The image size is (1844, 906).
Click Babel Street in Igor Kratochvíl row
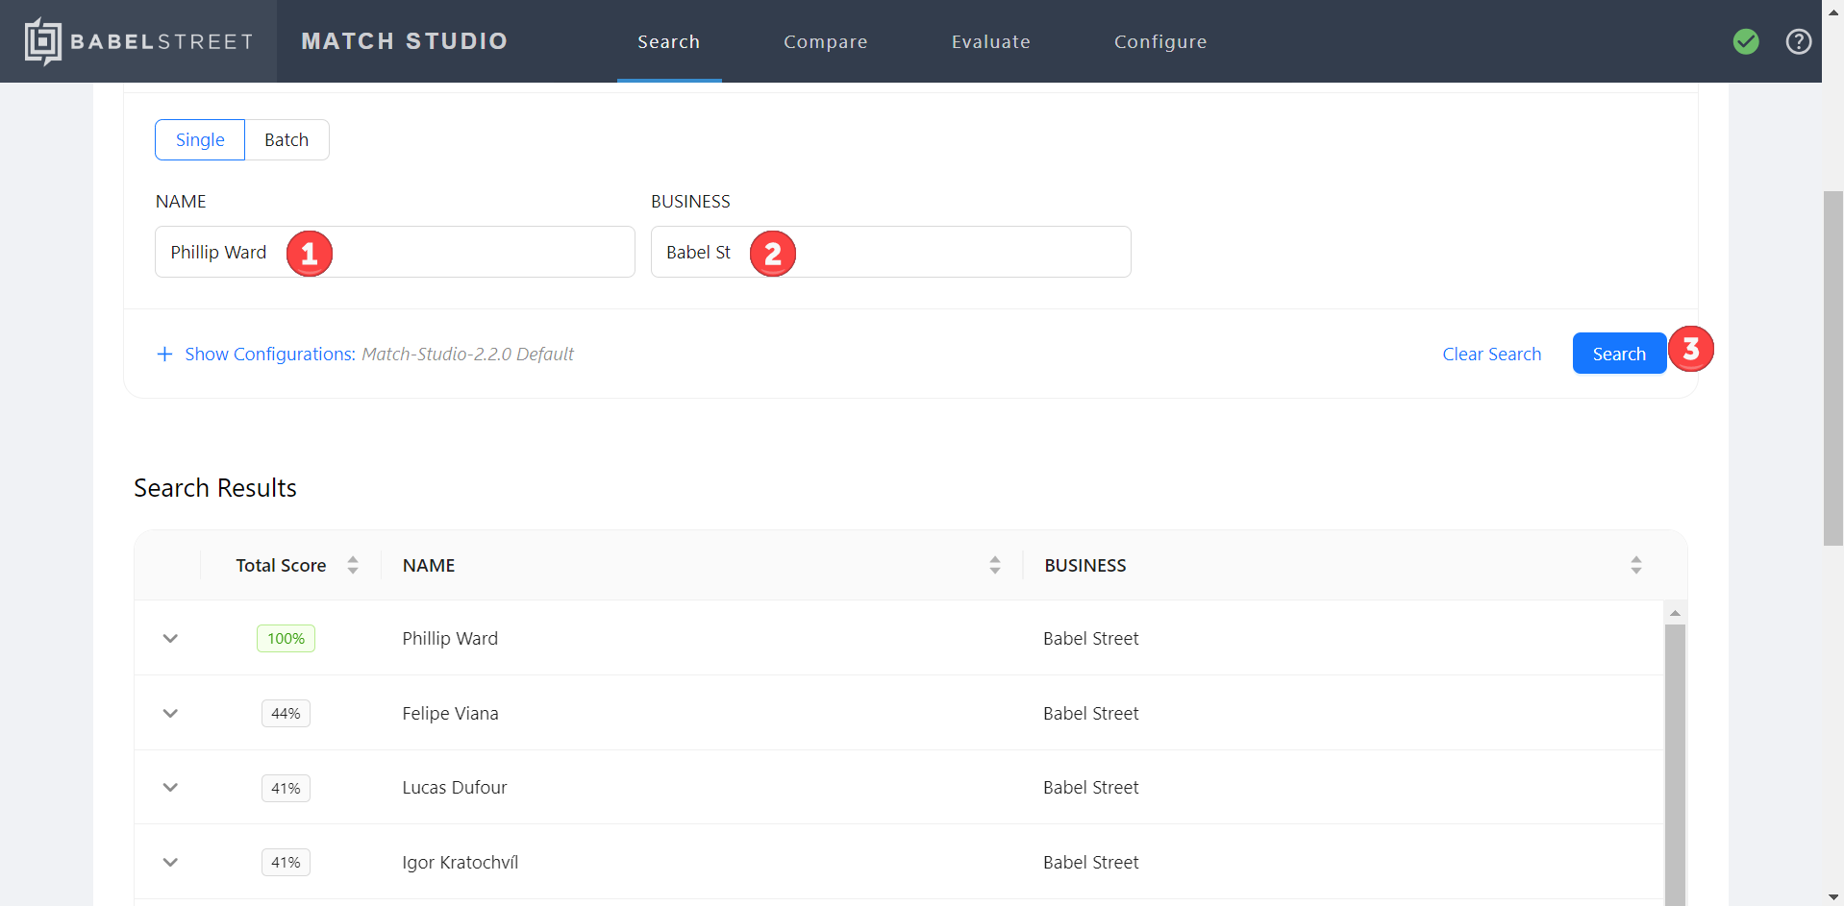(x=1090, y=862)
